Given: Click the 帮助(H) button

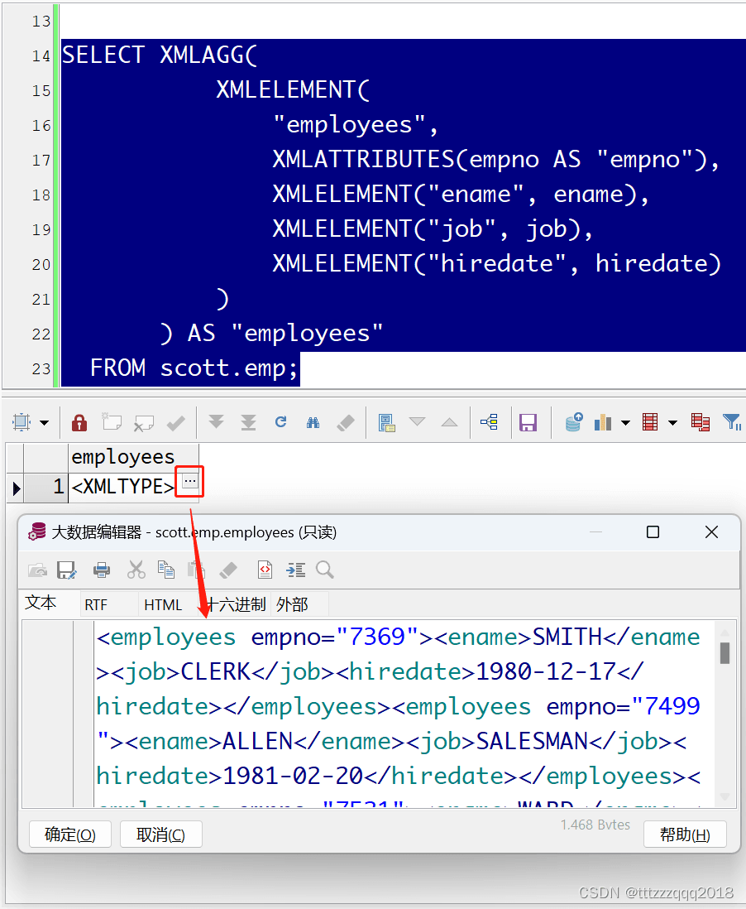Looking at the screenshot, I should click(x=685, y=834).
